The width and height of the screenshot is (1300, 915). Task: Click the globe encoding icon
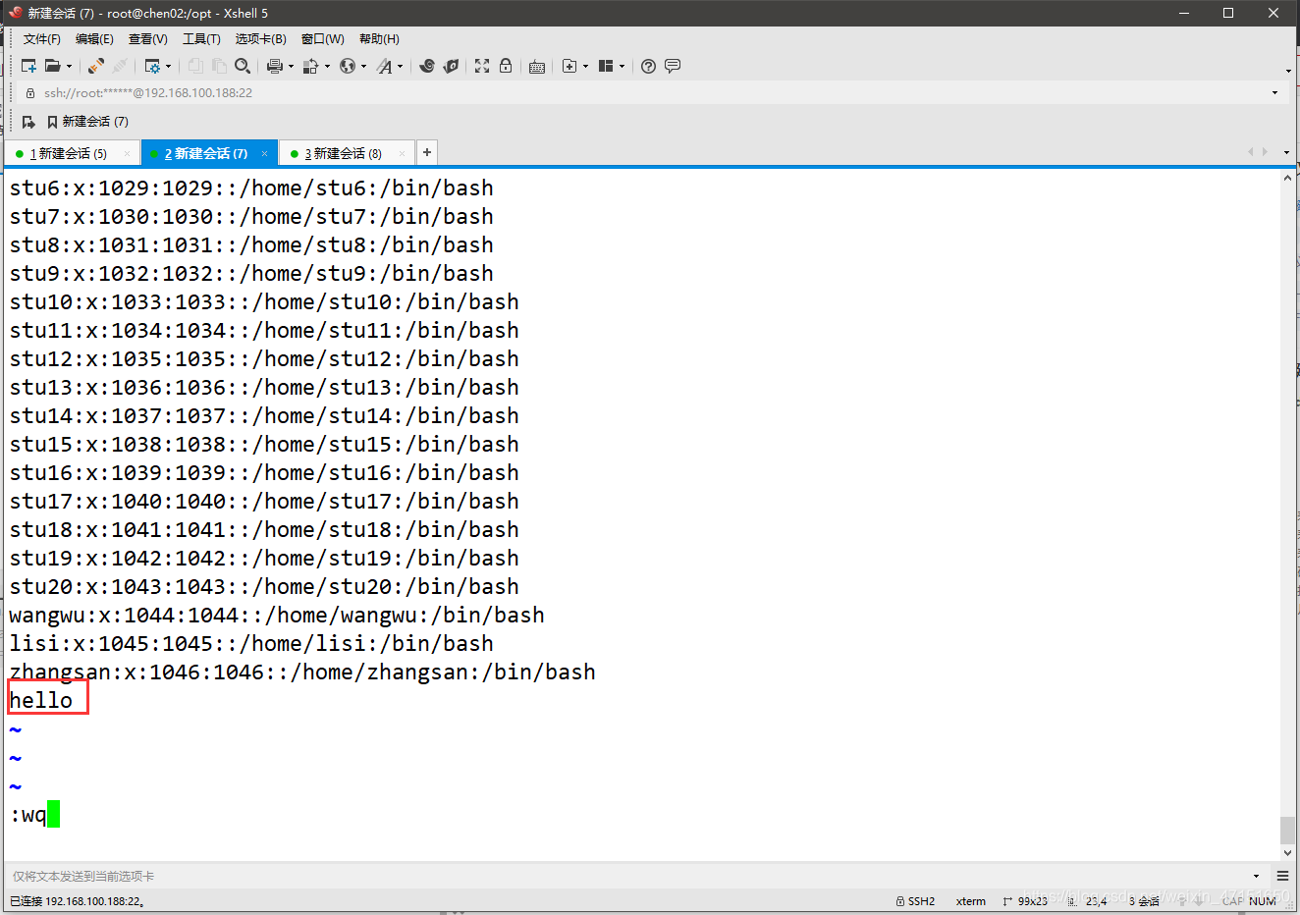(348, 66)
